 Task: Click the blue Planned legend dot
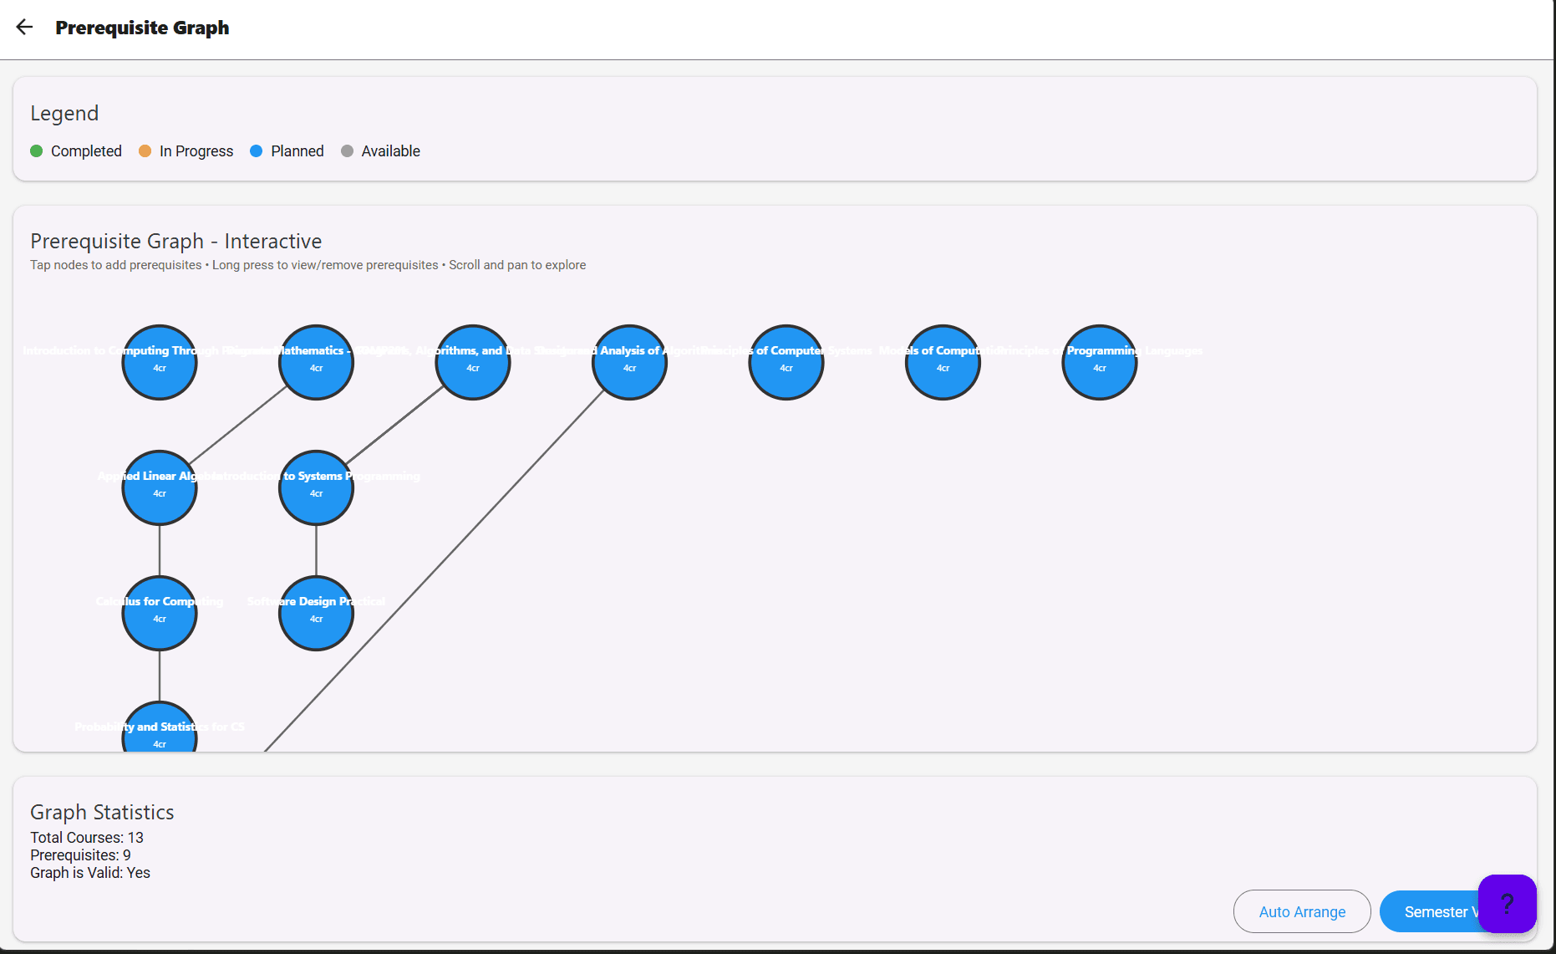(x=257, y=151)
